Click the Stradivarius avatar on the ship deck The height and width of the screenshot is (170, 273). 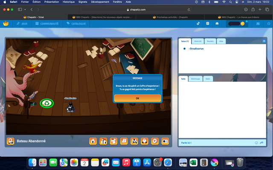70,107
